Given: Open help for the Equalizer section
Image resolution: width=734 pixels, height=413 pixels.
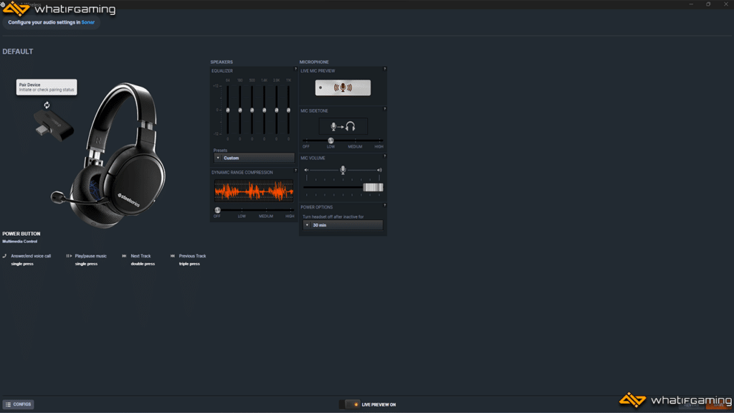Looking at the screenshot, I should pos(295,70).
